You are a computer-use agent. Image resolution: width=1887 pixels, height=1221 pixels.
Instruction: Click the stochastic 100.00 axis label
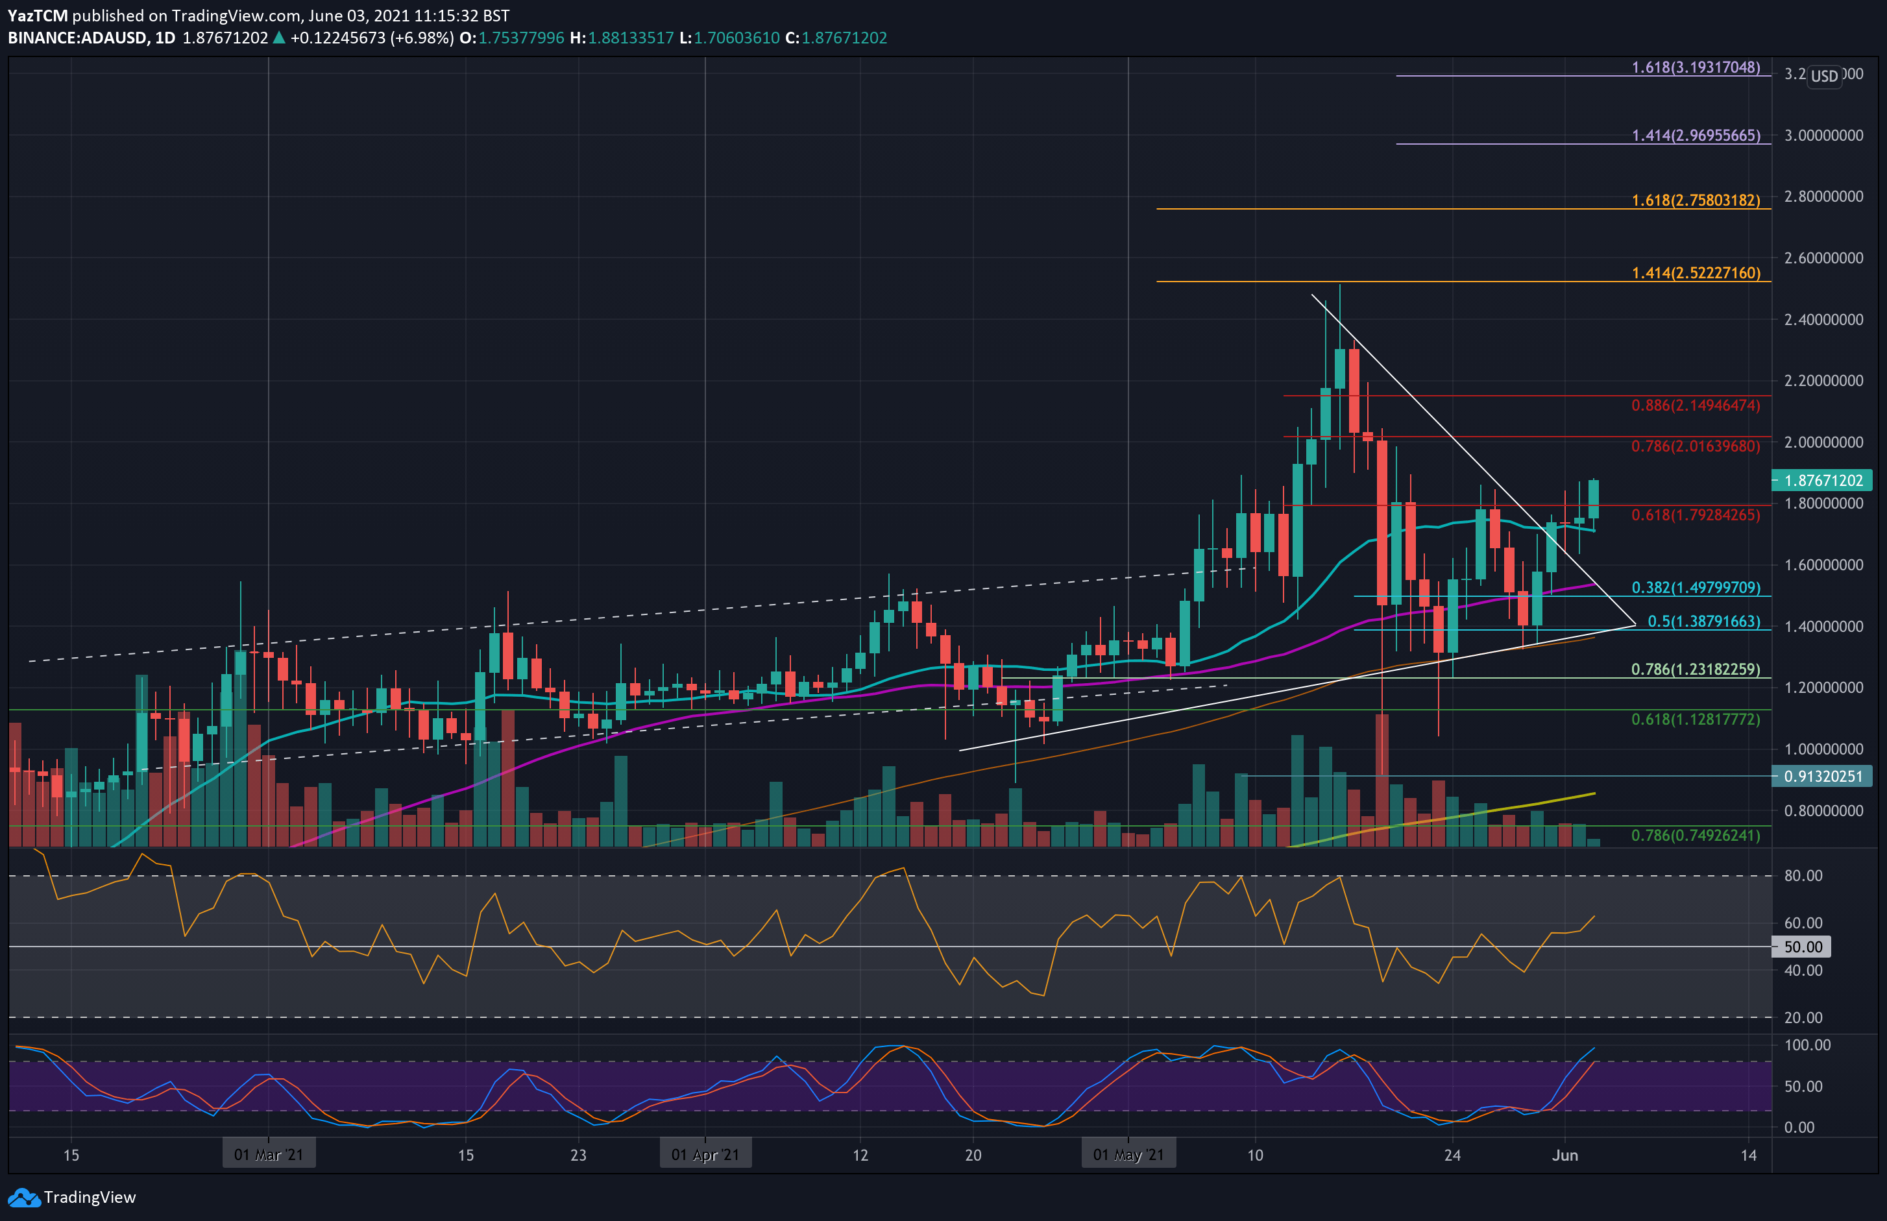click(x=1807, y=1045)
